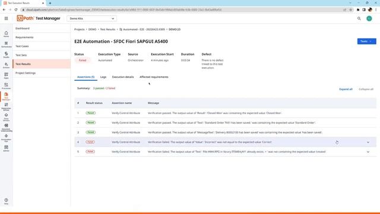
Task: Select Test Results in the side menu
Action: 42,64
